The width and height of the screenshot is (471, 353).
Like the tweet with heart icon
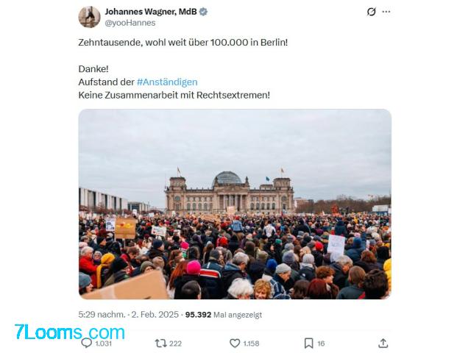pos(235,343)
